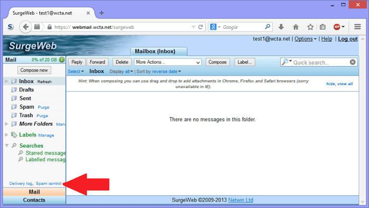Click the Labels tag icon
369x208 pixels.
pyautogui.click(x=14, y=135)
